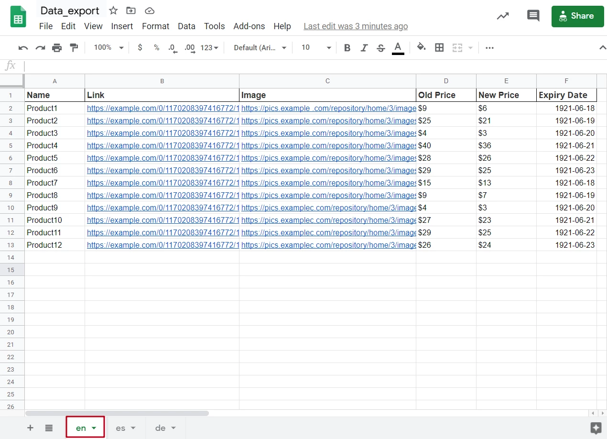Open the Explore button
Image resolution: width=607 pixels, height=439 pixels.
click(596, 428)
